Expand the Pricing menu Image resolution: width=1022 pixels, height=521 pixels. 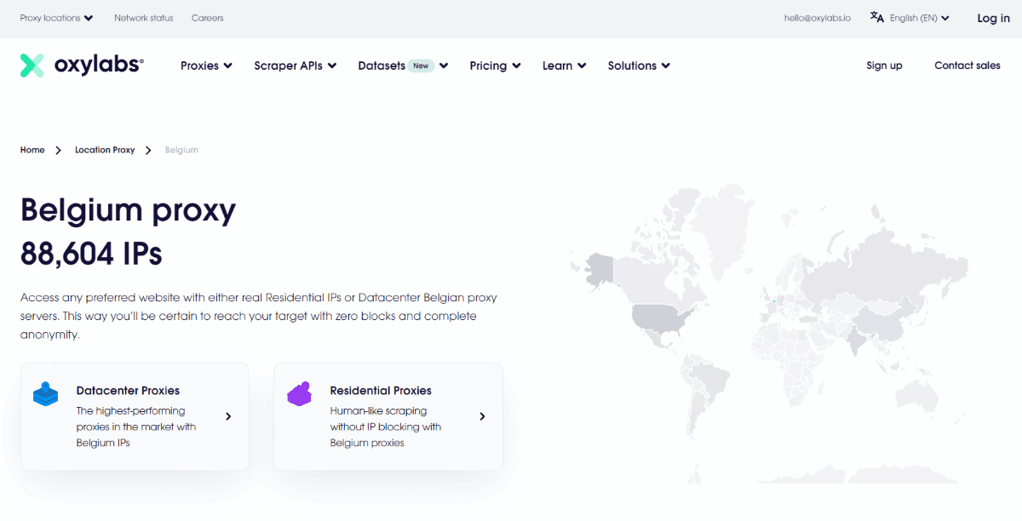coord(495,66)
